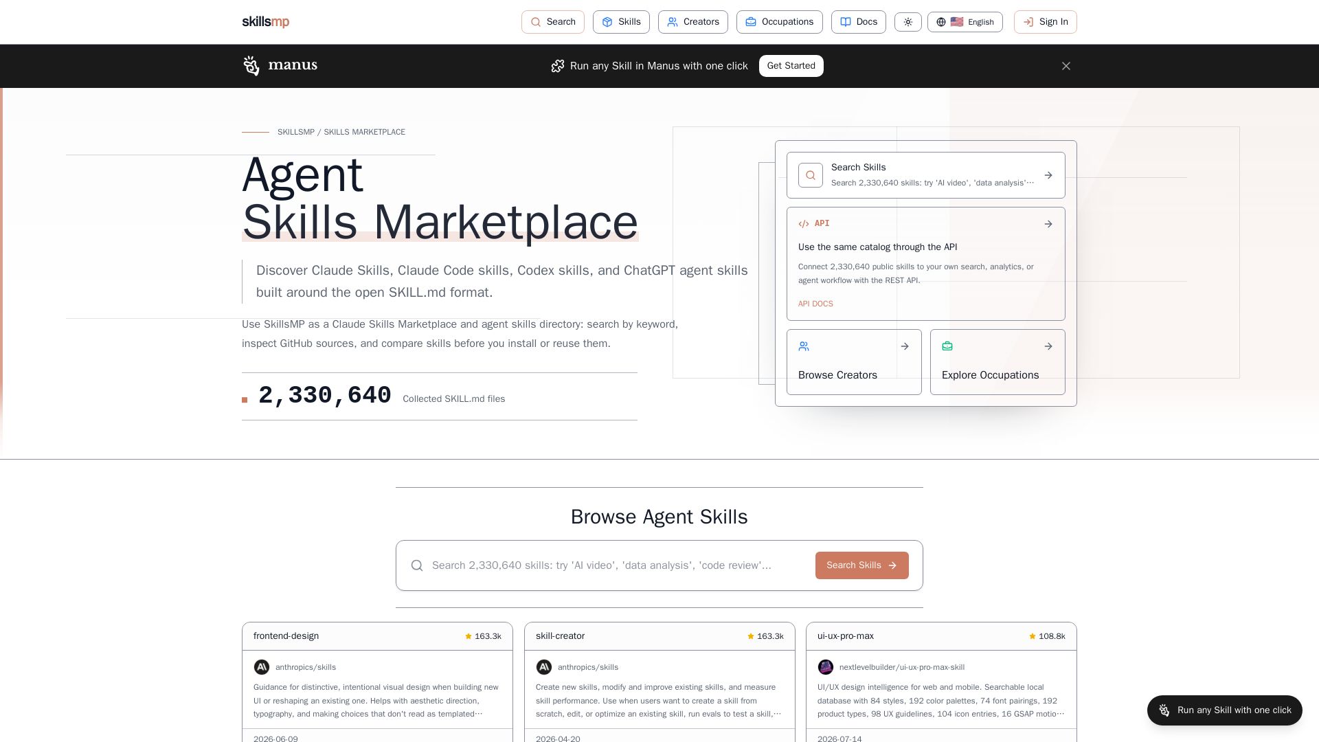Click the arrow on the Search Skills card
Screen dimensions: 1319x742
click(1048, 175)
